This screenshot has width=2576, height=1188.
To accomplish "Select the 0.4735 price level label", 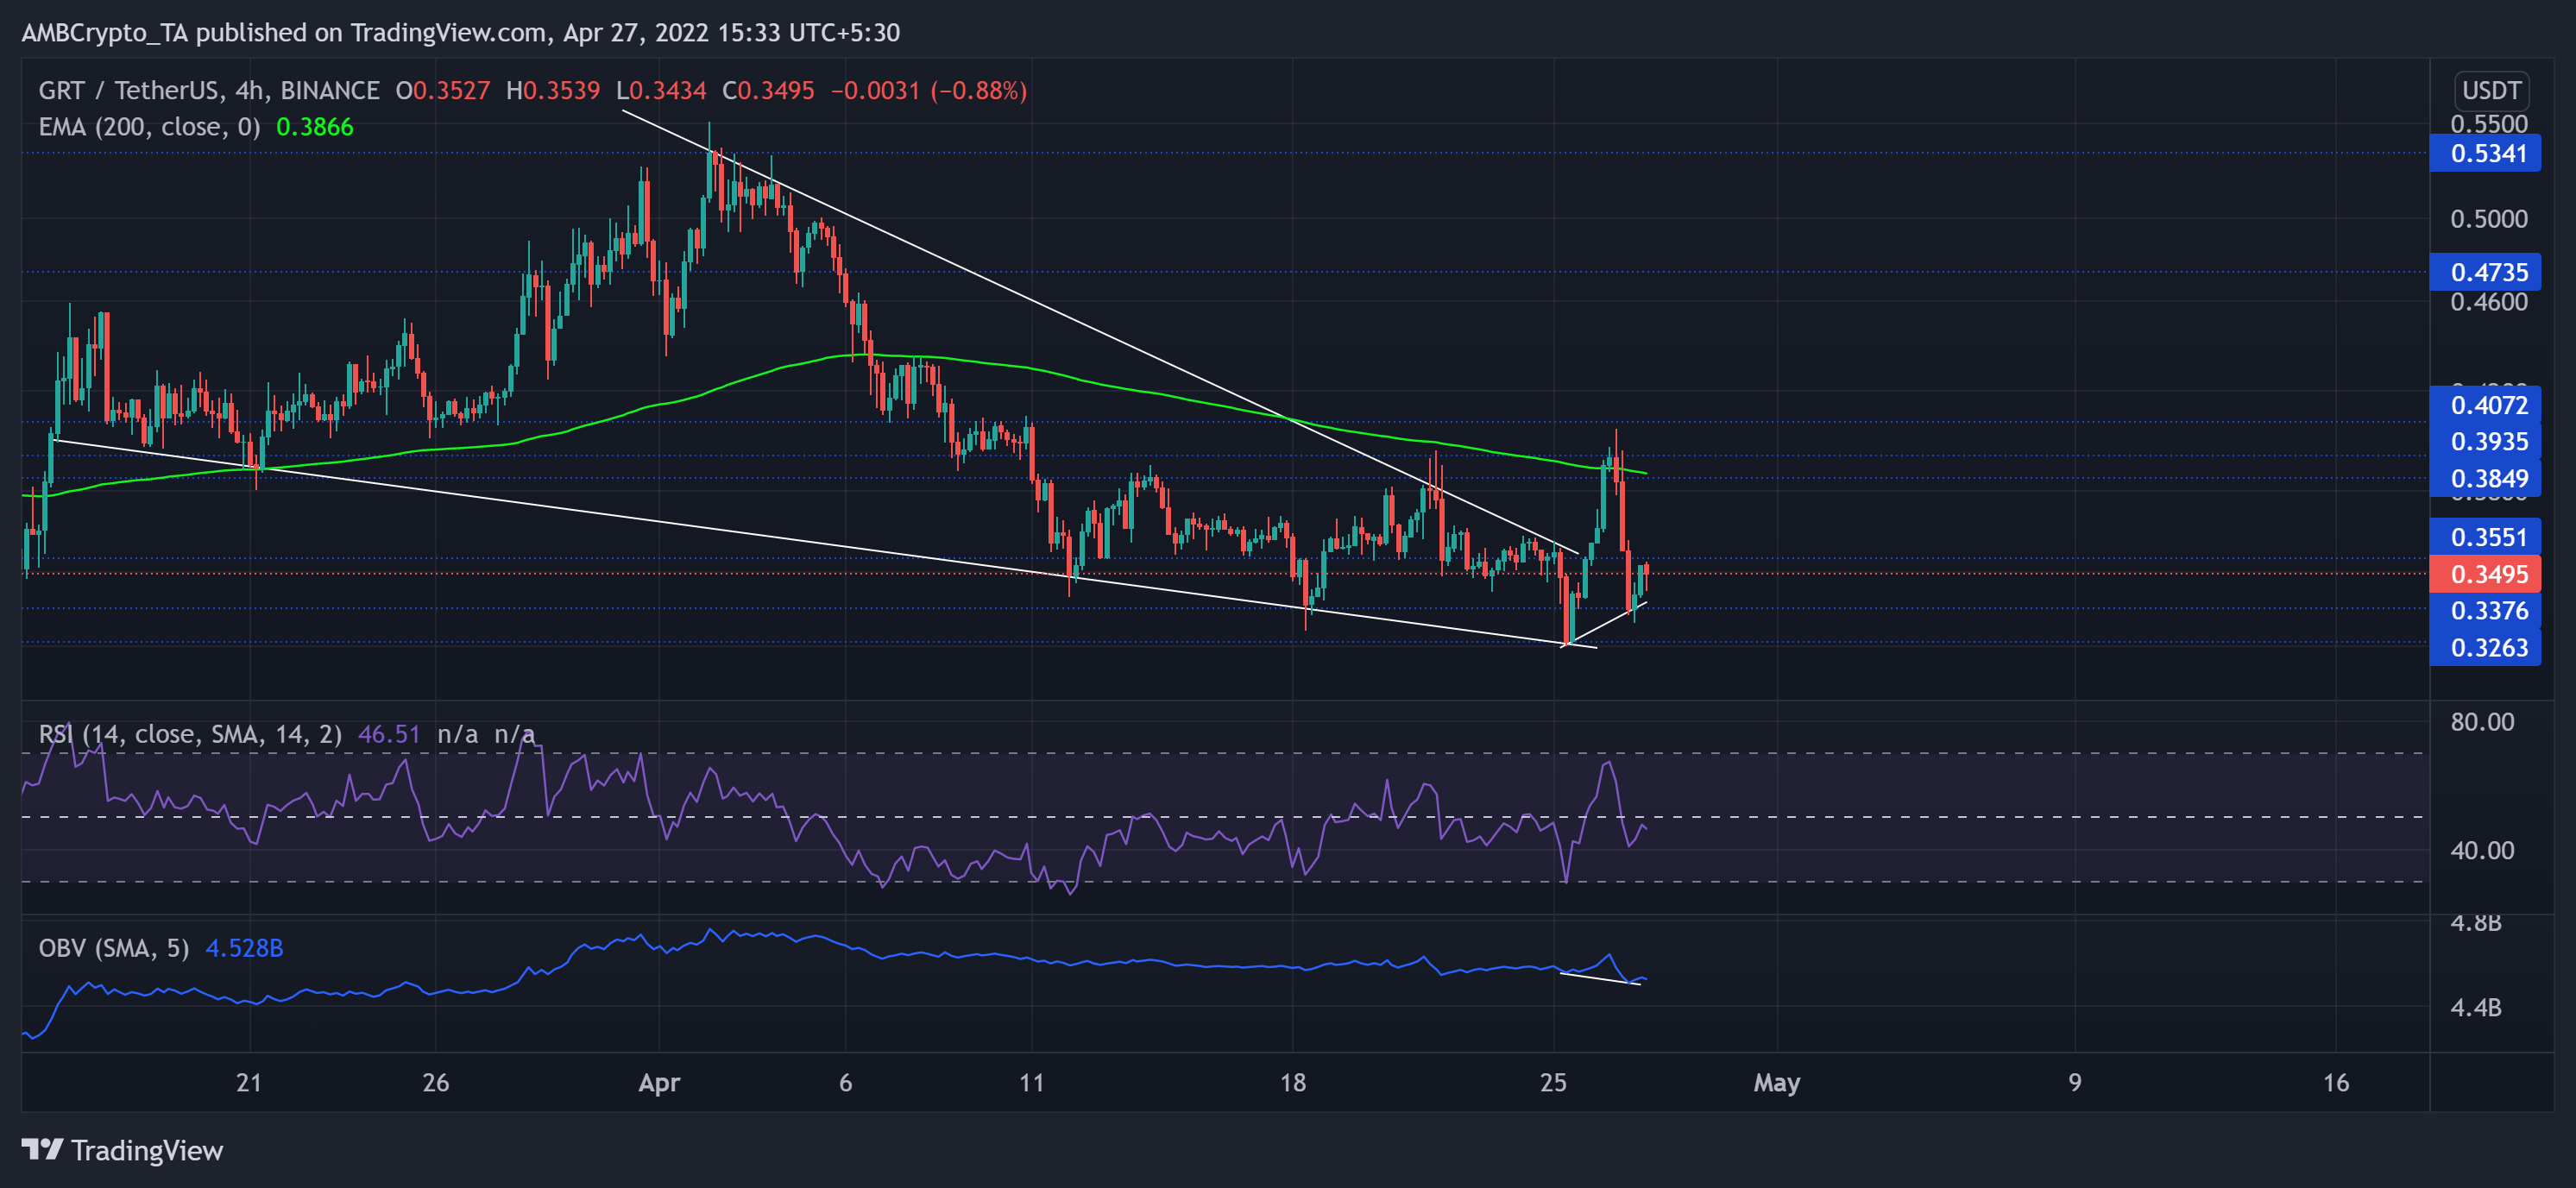I will coord(2486,272).
